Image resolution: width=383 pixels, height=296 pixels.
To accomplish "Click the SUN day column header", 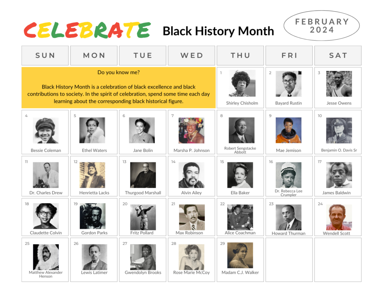I will 45,55.
